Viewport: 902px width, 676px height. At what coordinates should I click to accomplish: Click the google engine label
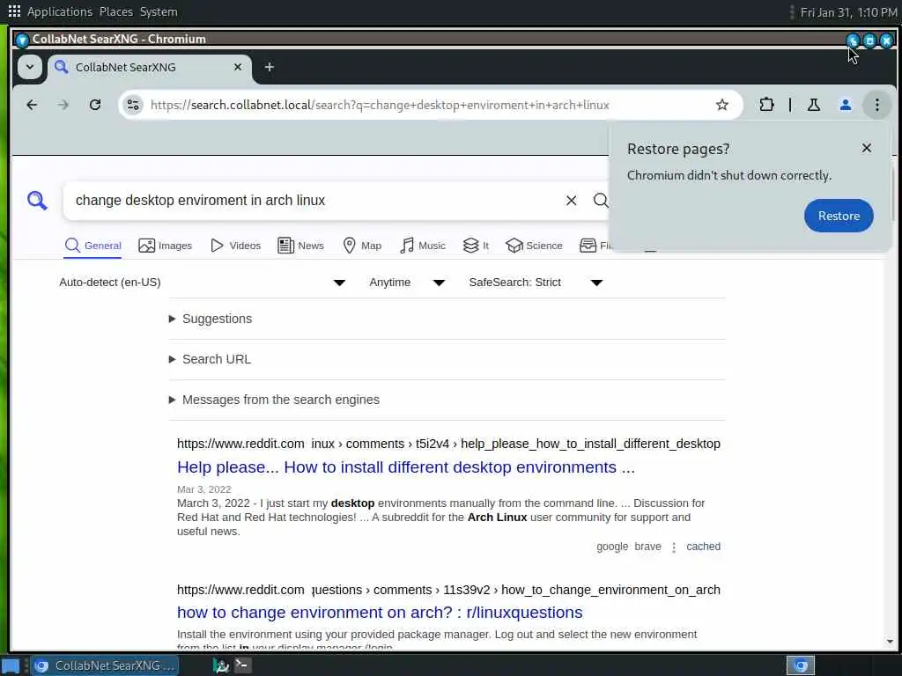tap(612, 547)
